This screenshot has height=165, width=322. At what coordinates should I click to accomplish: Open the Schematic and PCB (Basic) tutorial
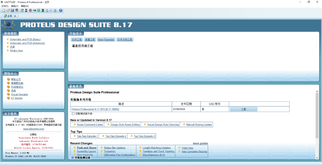(x=25, y=39)
